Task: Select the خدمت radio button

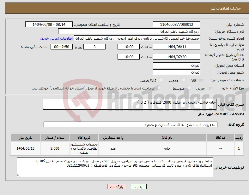Action: coord(184,80)
